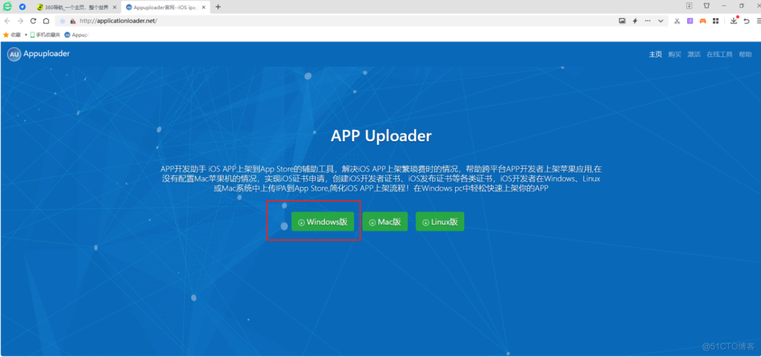
Task: Click the lightning speed-mode icon
Action: 635,21
